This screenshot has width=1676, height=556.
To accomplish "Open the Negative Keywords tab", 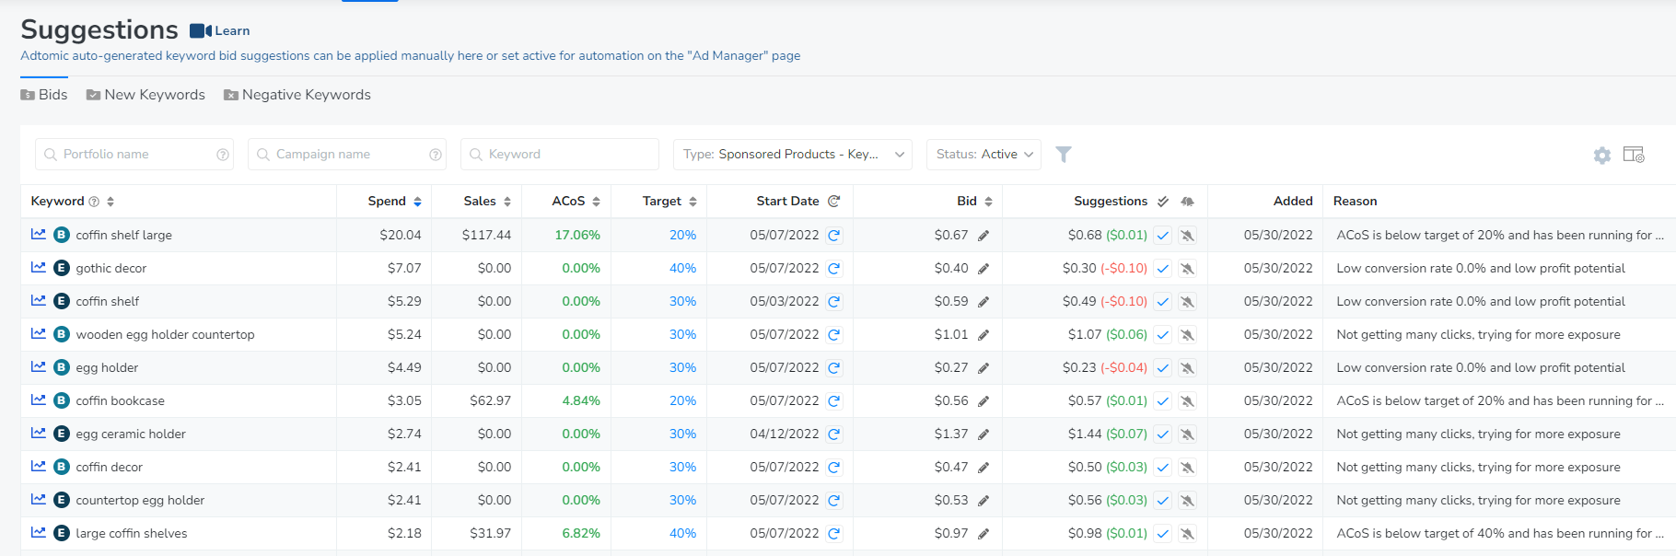I will (x=297, y=95).
